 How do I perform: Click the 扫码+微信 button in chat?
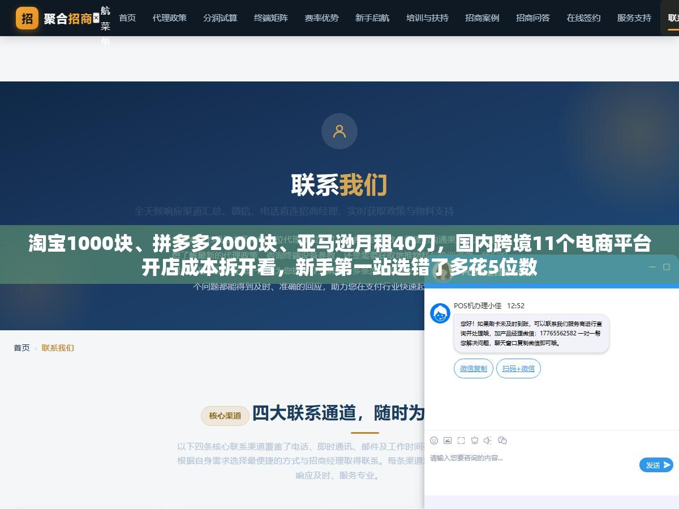point(518,369)
